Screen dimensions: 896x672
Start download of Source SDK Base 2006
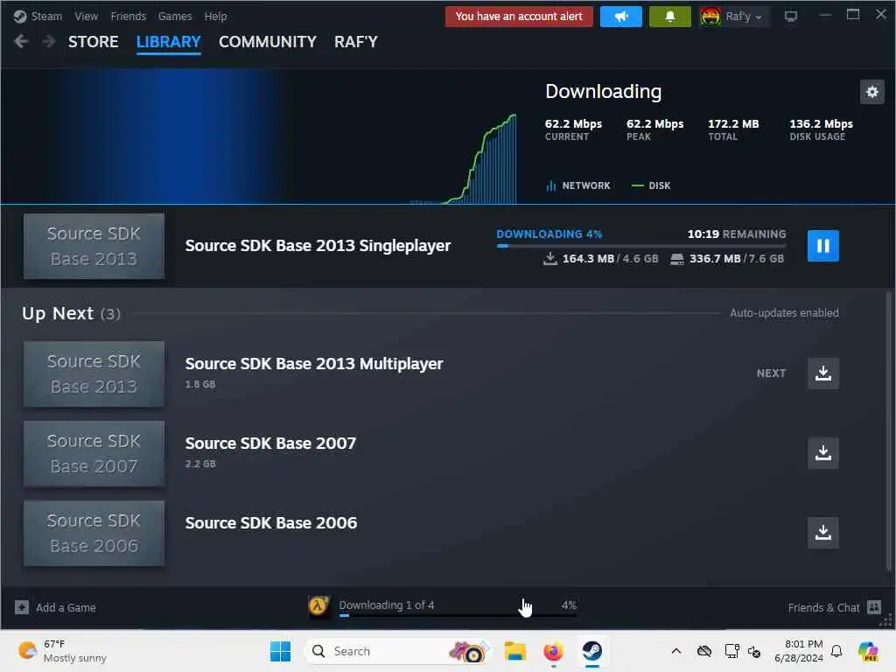tap(822, 533)
